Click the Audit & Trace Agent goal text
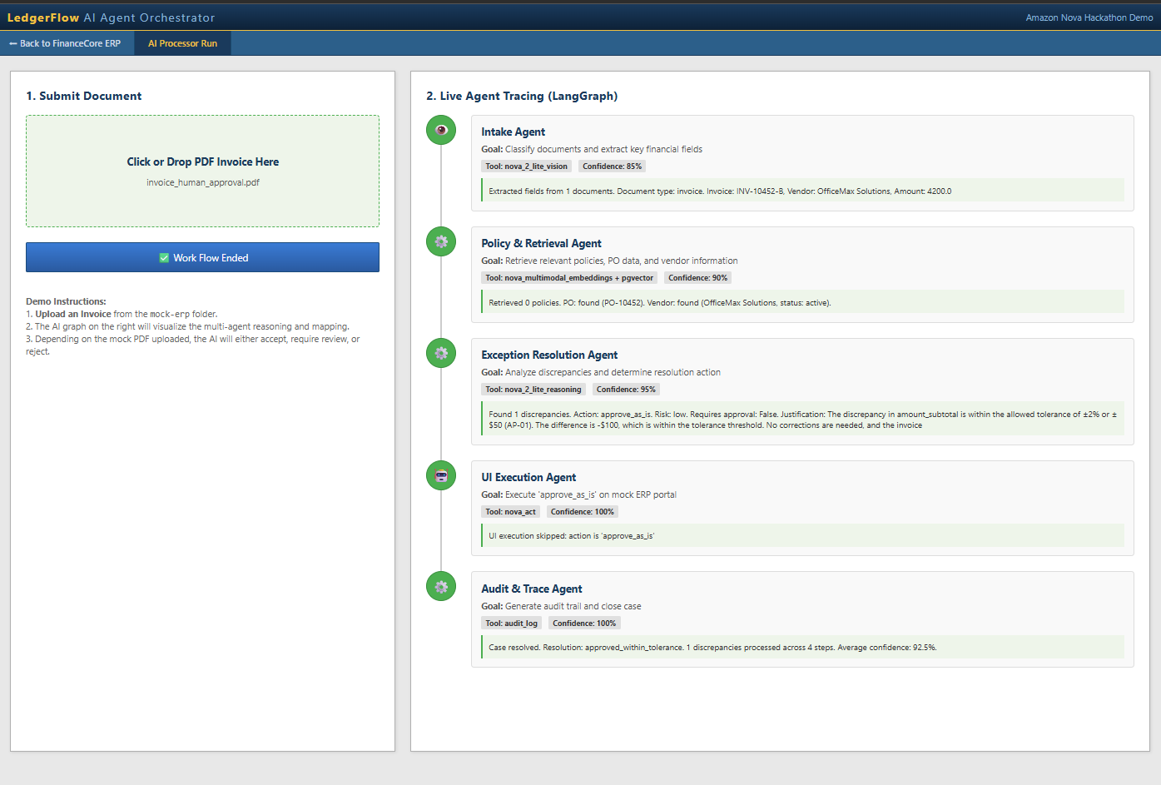 [561, 606]
